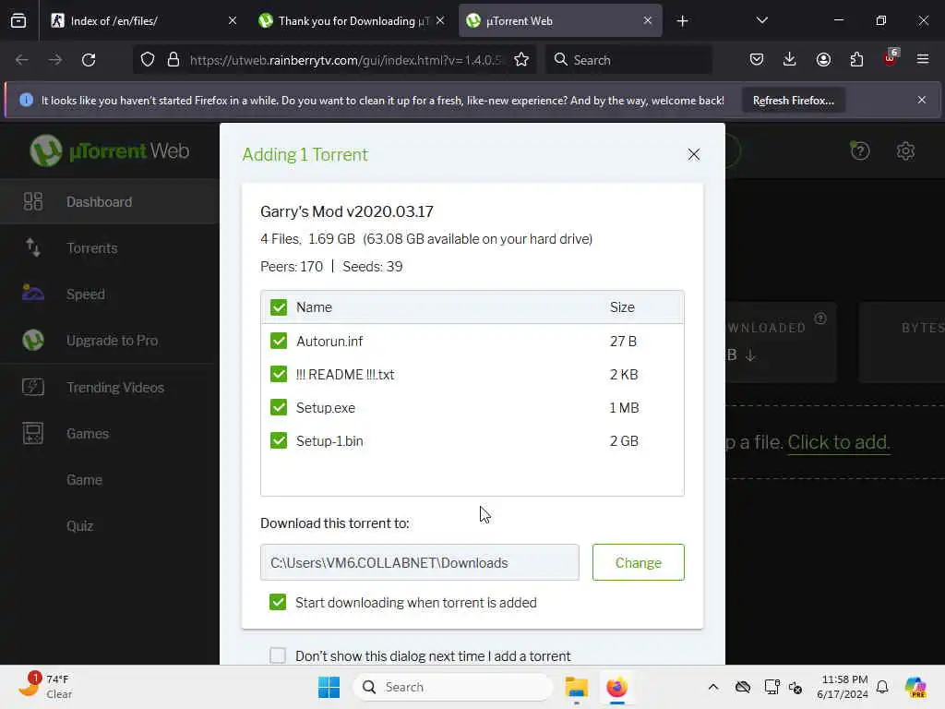Click the µTorrent Web logo
The height and width of the screenshot is (709, 945).
click(x=110, y=150)
